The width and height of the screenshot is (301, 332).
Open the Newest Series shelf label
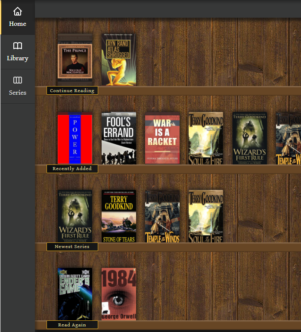pos(72,247)
